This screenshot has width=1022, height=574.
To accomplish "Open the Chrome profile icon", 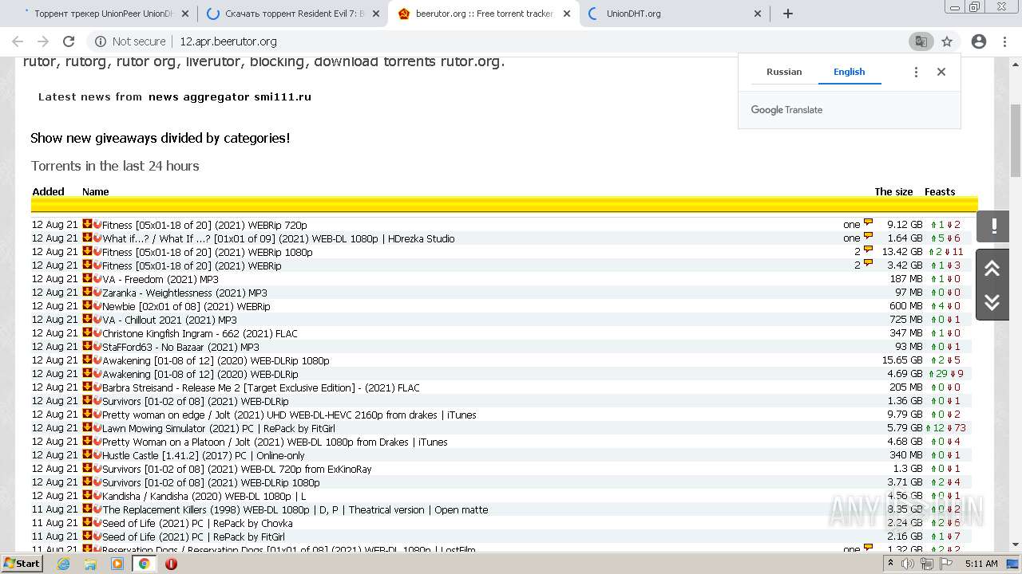I will (979, 41).
